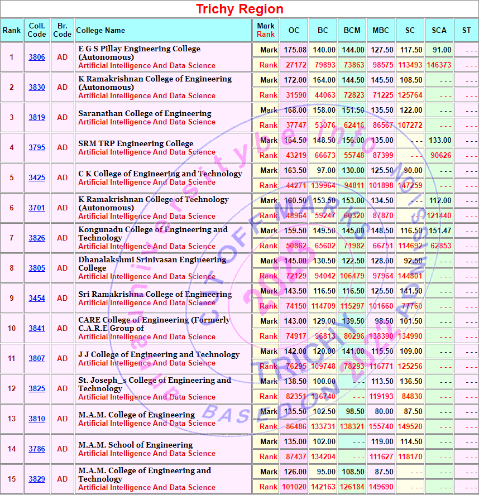This screenshot has height=495, width=479.
Task: Open college code 3830 link
Action: click(x=37, y=88)
